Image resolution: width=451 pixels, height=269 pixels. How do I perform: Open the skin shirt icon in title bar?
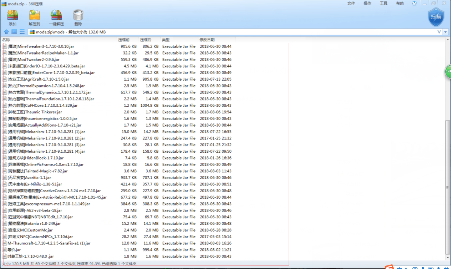pyautogui.click(x=414, y=3)
